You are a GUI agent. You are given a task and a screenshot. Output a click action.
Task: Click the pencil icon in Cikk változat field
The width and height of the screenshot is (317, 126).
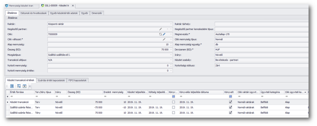[164, 39]
